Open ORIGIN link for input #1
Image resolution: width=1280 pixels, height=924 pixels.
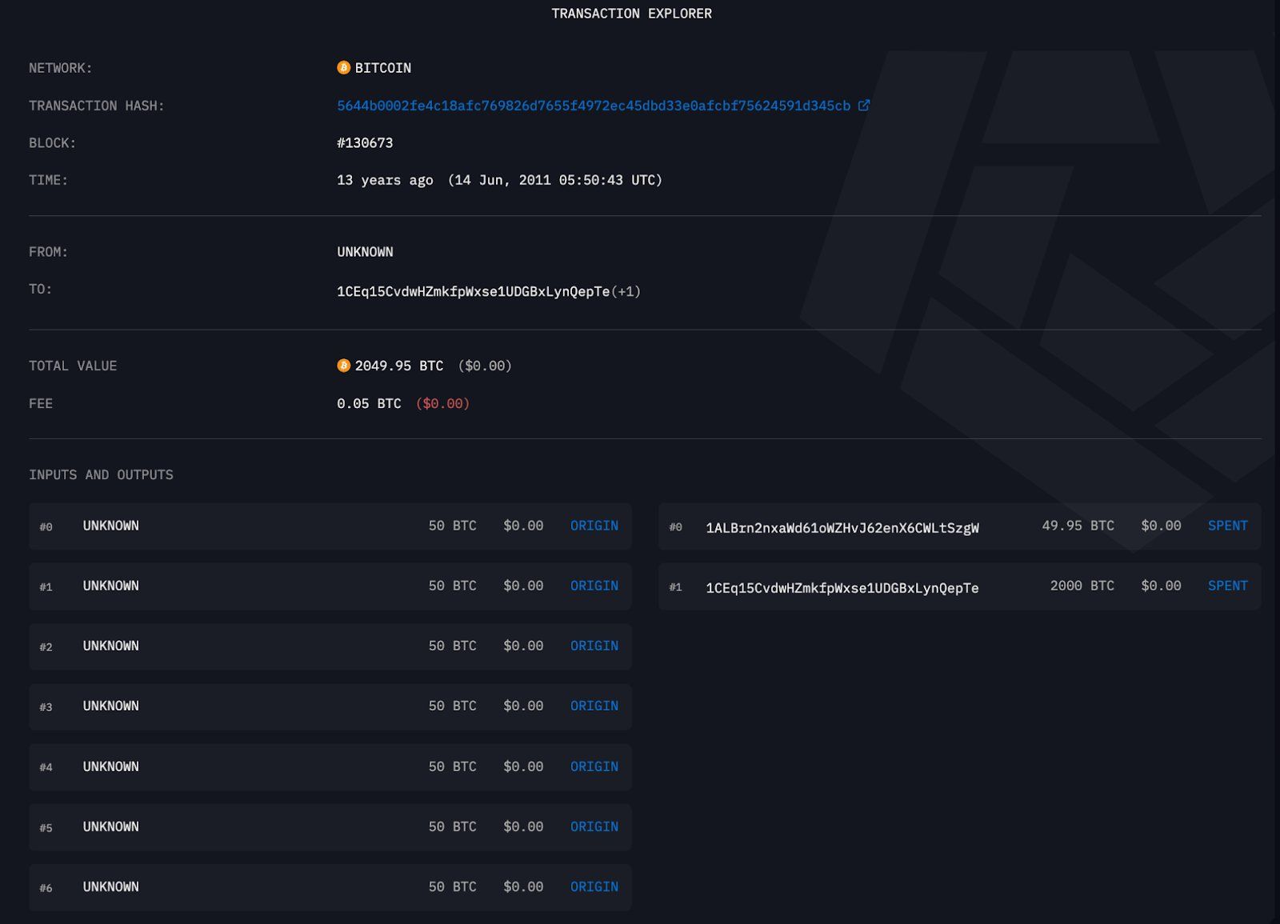tap(594, 586)
